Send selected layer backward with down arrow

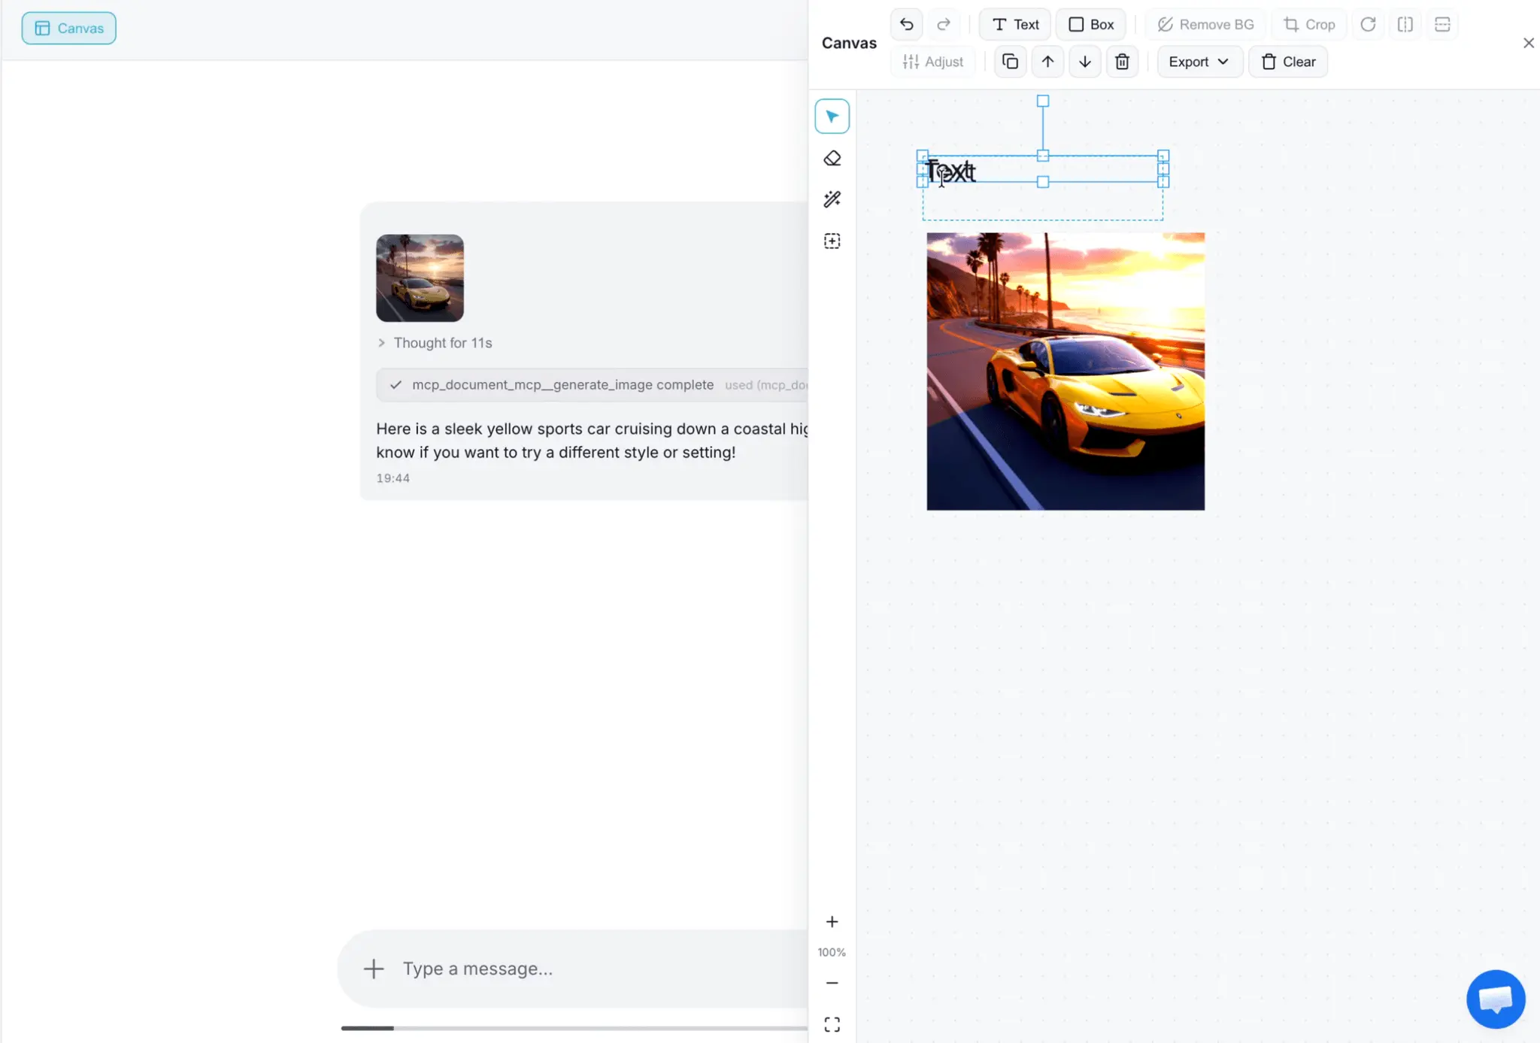(x=1084, y=62)
